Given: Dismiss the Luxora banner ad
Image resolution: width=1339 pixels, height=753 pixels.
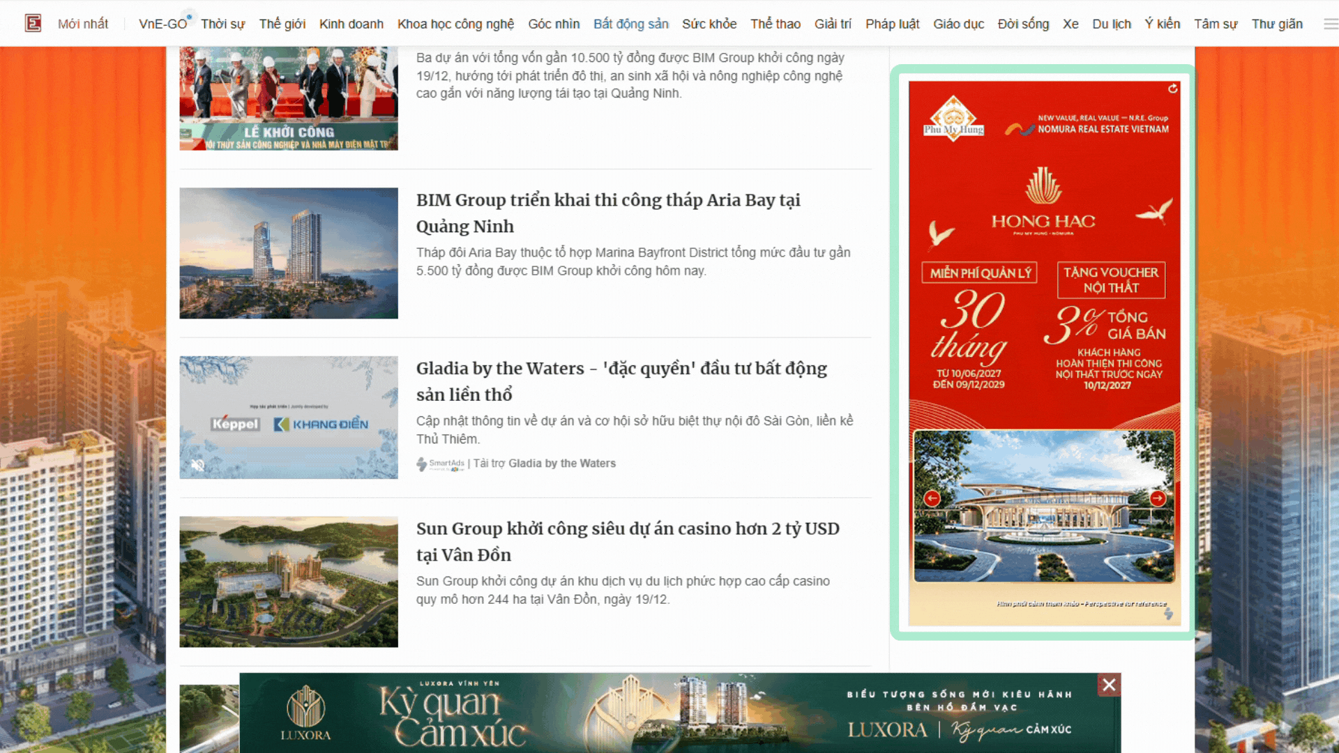Looking at the screenshot, I should click(1109, 685).
